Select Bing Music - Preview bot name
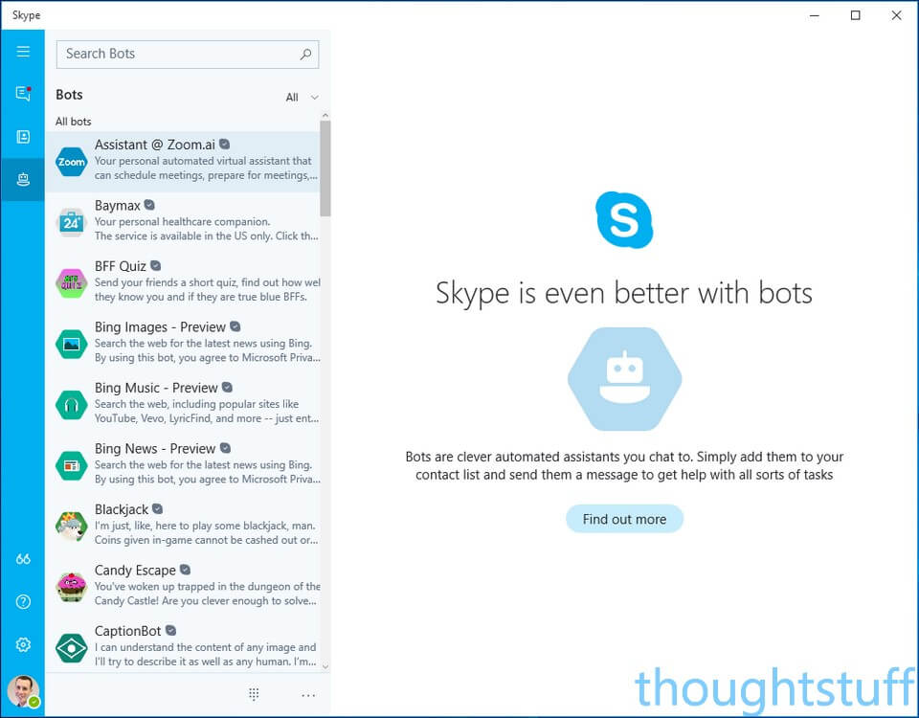The image size is (919, 718). point(156,388)
